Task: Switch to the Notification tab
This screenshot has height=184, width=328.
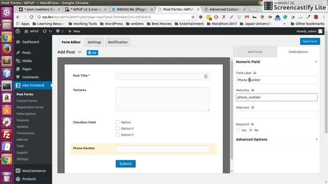Action: coord(117,42)
